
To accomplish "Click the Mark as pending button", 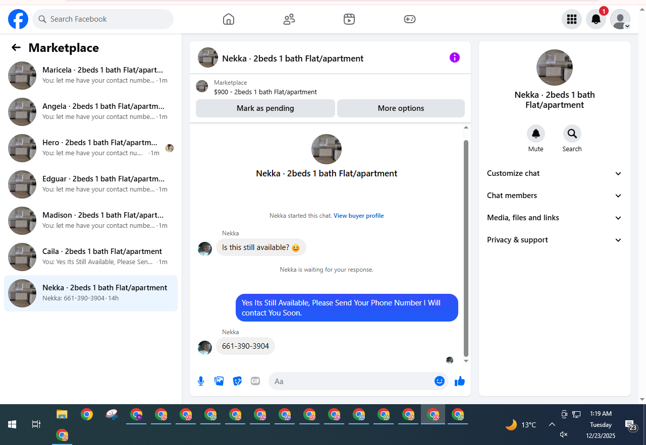I will [265, 108].
